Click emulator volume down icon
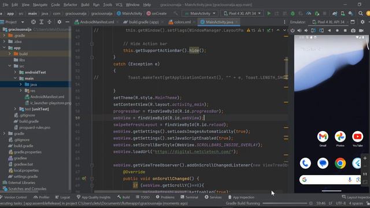 click(306, 31)
